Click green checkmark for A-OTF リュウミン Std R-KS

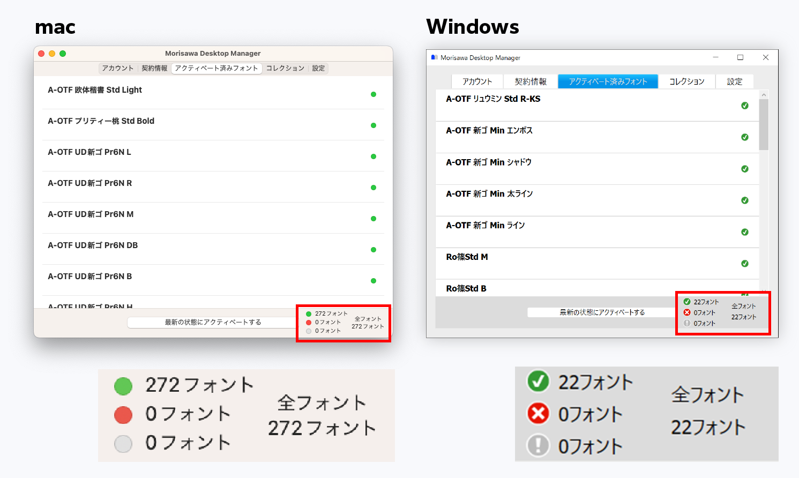[745, 106]
